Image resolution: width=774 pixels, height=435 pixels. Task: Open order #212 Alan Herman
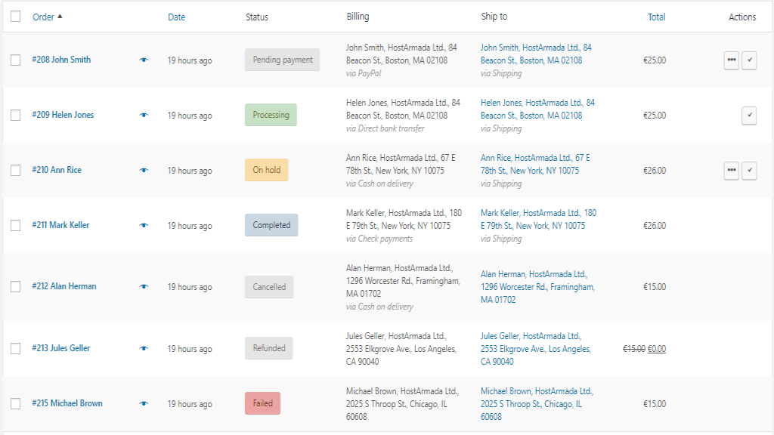pyautogui.click(x=63, y=286)
